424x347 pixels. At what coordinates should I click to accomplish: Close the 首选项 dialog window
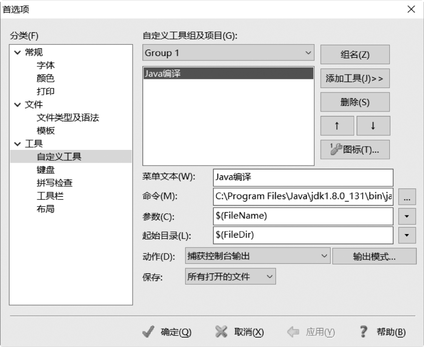click(411, 9)
